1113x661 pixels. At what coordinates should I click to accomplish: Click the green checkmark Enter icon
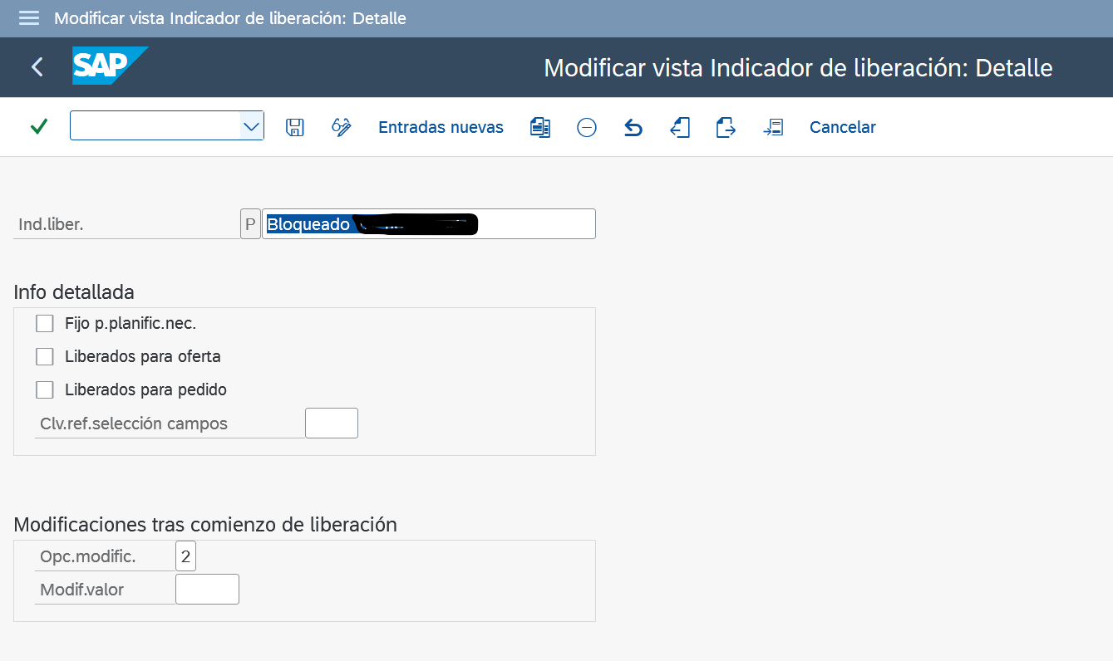38,127
